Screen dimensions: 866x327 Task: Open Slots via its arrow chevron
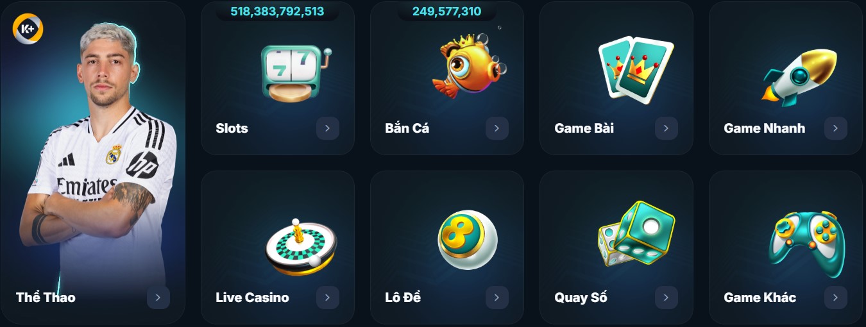point(327,128)
